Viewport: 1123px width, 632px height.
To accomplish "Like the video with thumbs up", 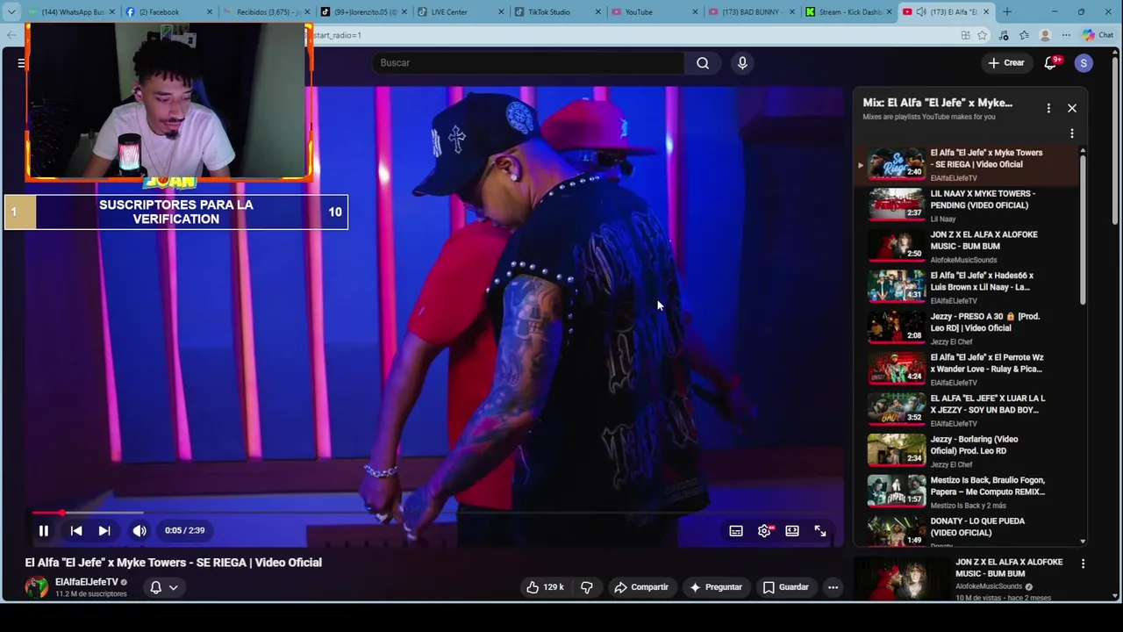I will click(x=545, y=587).
